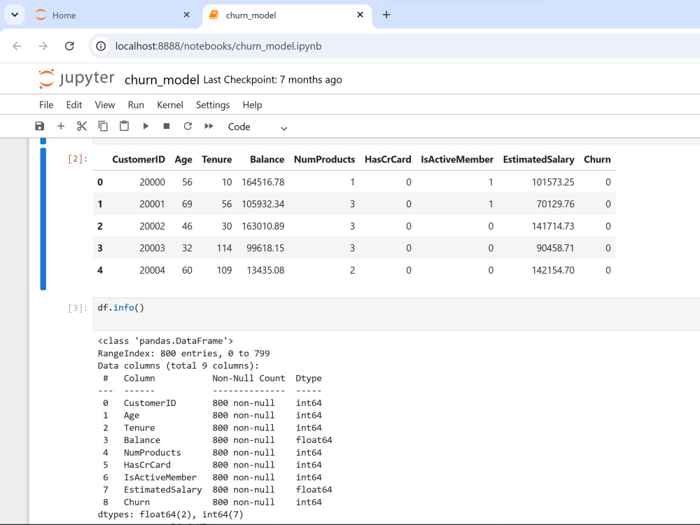Click the dtypes summary line
The width and height of the screenshot is (700, 525).
171,514
